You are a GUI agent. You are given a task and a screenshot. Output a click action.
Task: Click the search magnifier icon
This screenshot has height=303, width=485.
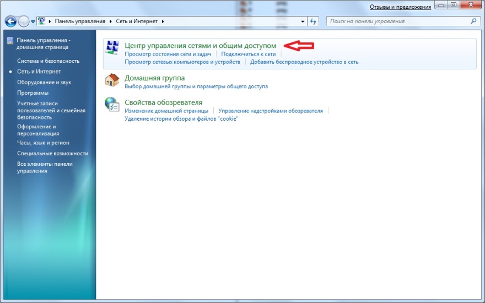473,21
